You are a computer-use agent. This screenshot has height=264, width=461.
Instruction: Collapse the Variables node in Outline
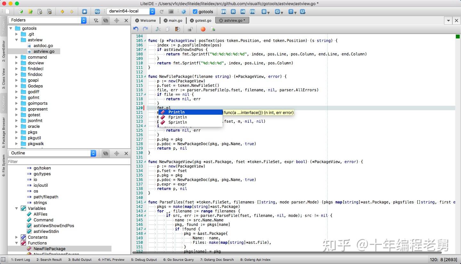click(17, 208)
